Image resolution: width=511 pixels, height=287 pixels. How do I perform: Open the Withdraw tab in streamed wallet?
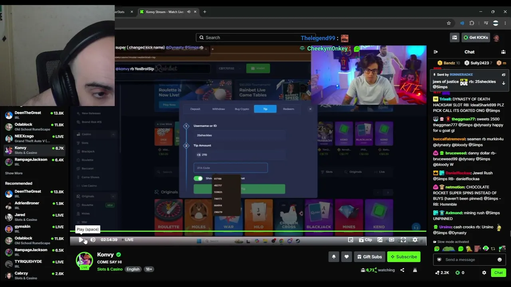[218, 109]
